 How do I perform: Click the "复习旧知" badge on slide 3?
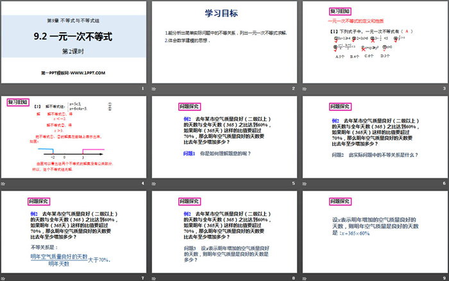(323, 12)
